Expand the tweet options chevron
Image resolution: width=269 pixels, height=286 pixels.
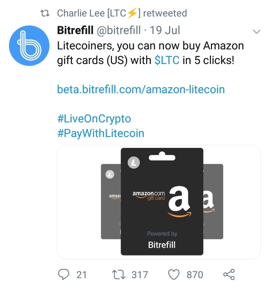pos(256,32)
